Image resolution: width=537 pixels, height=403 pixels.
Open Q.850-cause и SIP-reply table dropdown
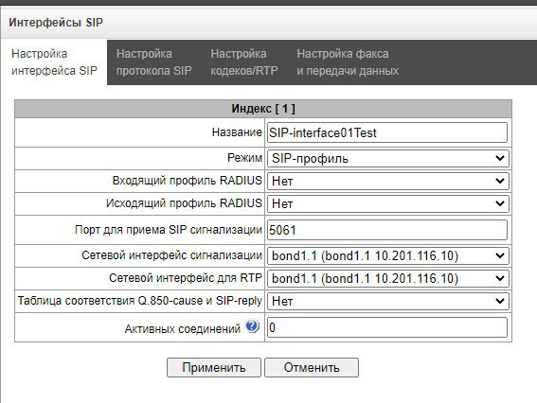[x=388, y=301]
